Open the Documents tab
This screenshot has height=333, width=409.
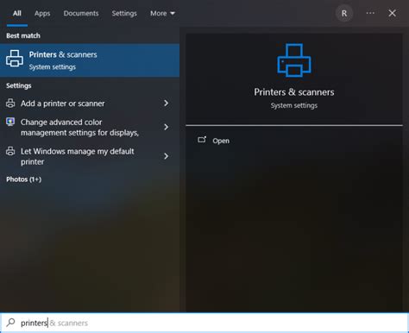click(x=81, y=13)
